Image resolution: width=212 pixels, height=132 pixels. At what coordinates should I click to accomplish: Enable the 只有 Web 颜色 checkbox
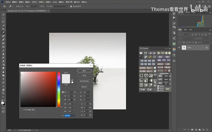pyautogui.click(x=21, y=110)
